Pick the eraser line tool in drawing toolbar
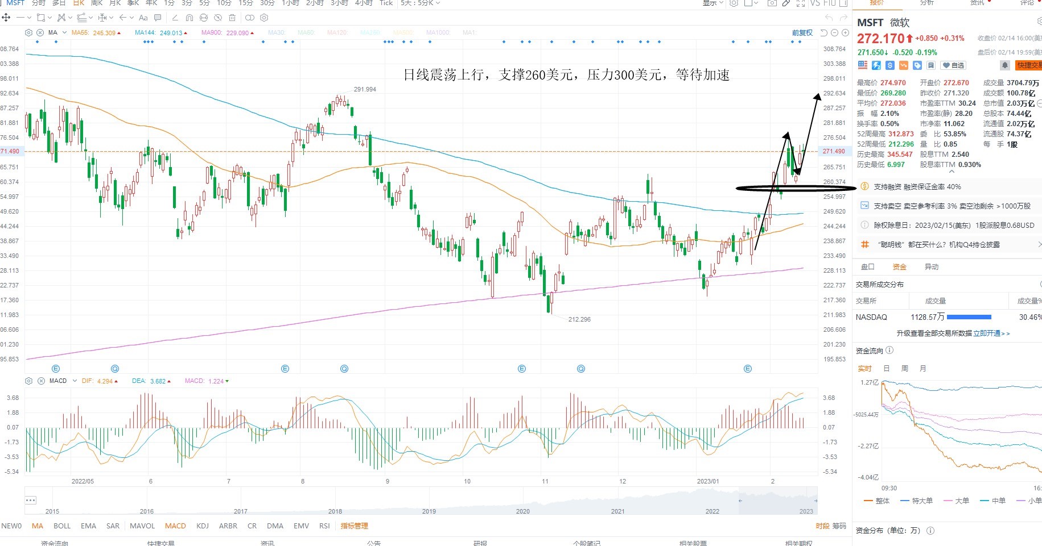1042x546 pixels. (175, 18)
